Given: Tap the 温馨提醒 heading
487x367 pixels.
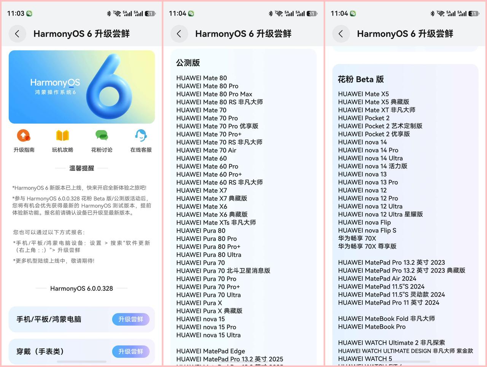Looking at the screenshot, I should point(82,168).
